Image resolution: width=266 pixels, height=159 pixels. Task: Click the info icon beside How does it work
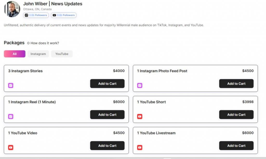[28, 43]
